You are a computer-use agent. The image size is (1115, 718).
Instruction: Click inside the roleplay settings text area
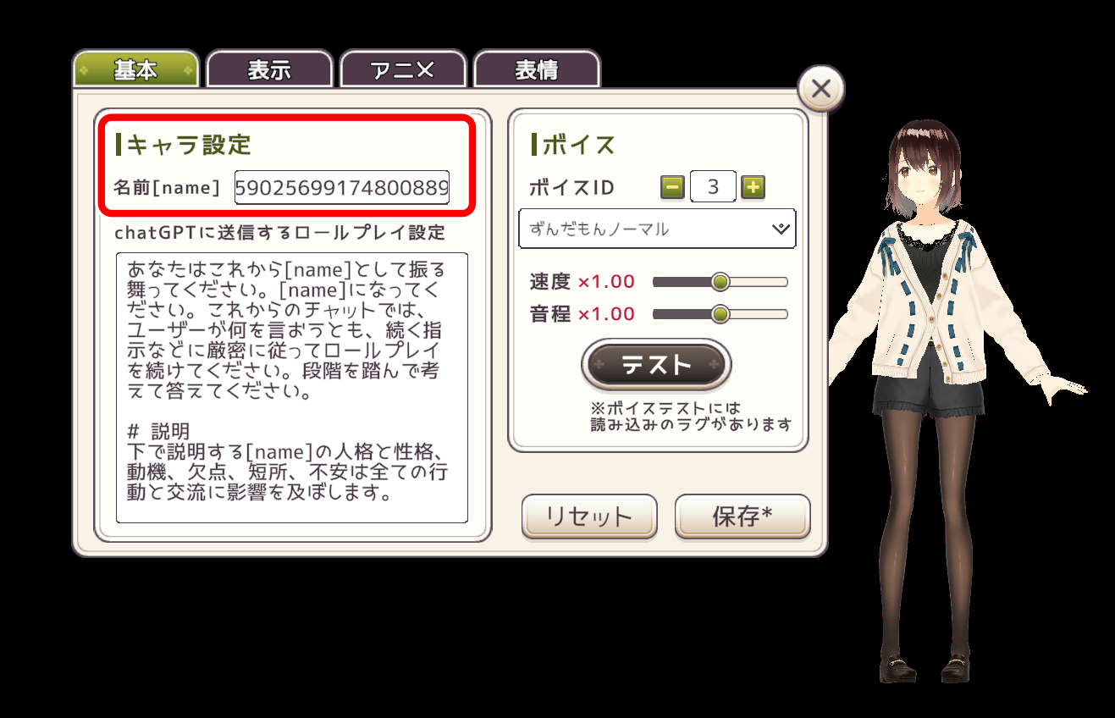tap(292, 388)
